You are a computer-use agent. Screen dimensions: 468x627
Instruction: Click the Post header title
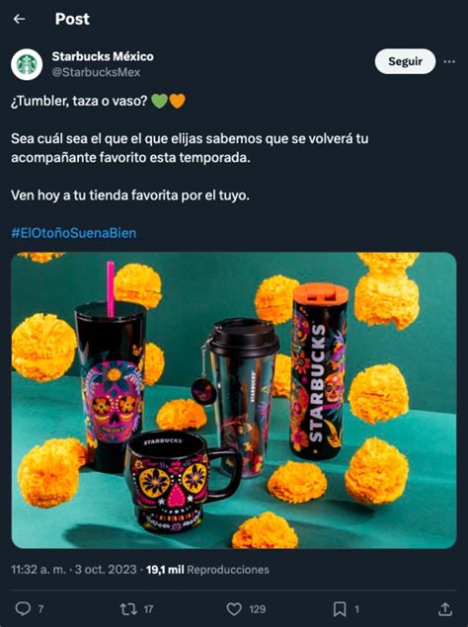click(x=72, y=19)
